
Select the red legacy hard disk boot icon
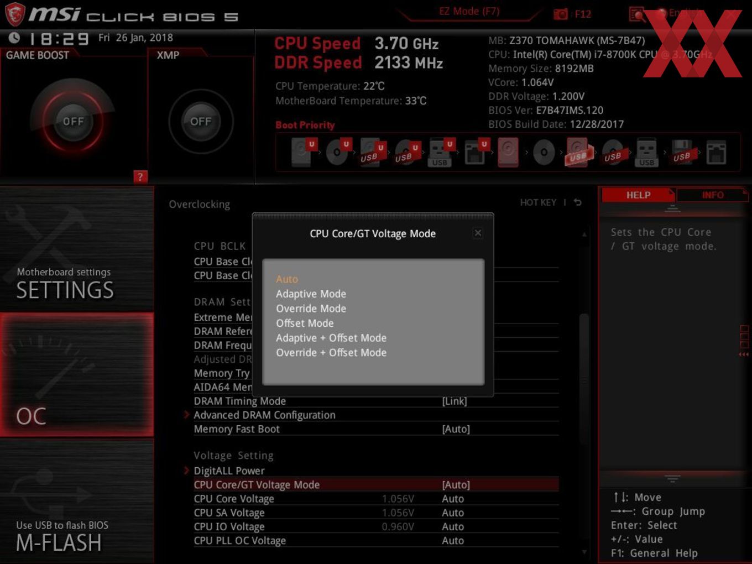[508, 152]
